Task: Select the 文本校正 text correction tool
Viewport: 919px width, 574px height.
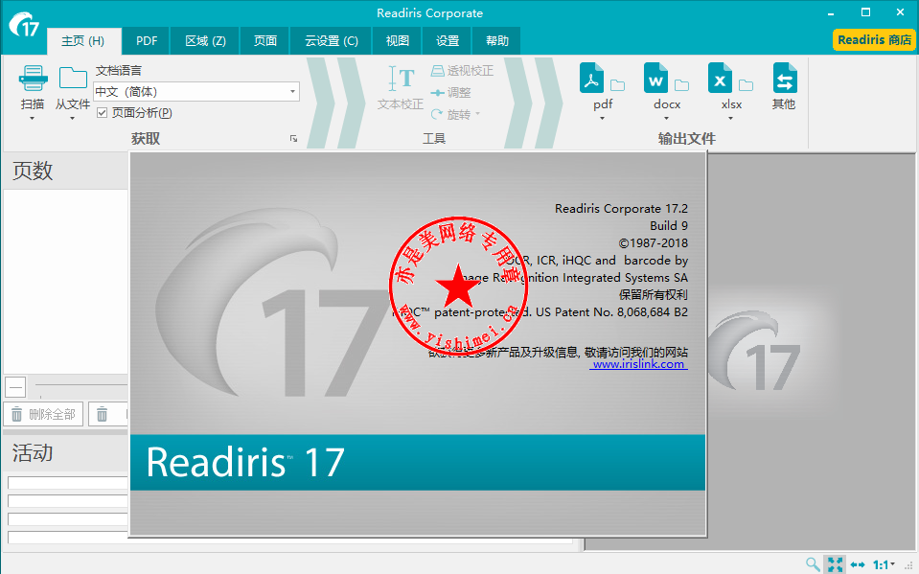Action: coord(401,88)
